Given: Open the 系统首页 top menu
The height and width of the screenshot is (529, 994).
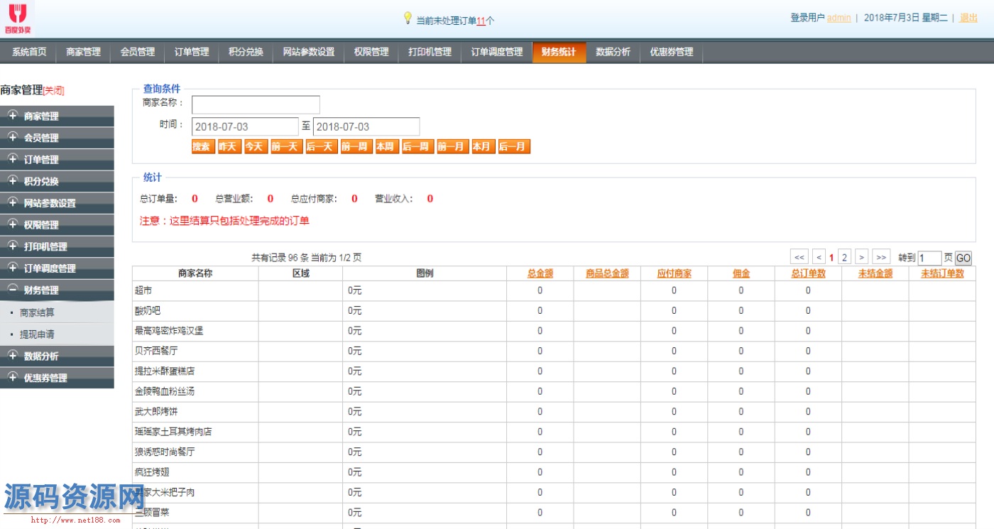Looking at the screenshot, I should point(29,53).
